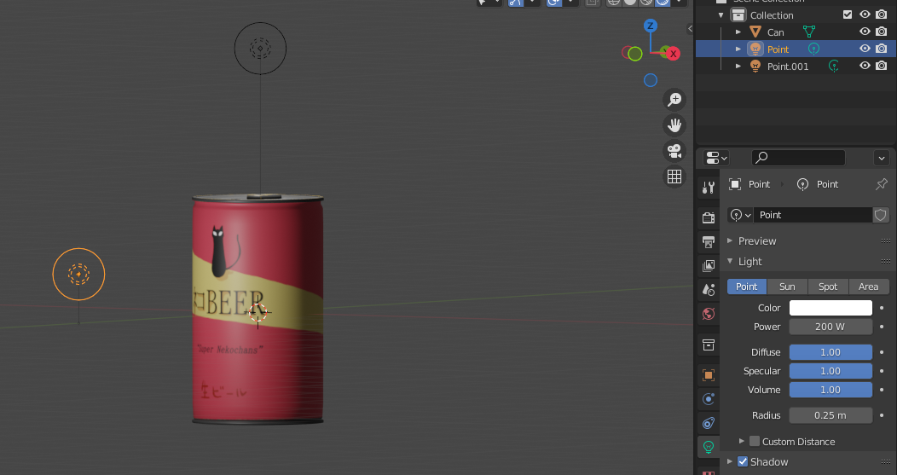Expand the Point object in outliner
897x475 pixels.
coord(738,49)
